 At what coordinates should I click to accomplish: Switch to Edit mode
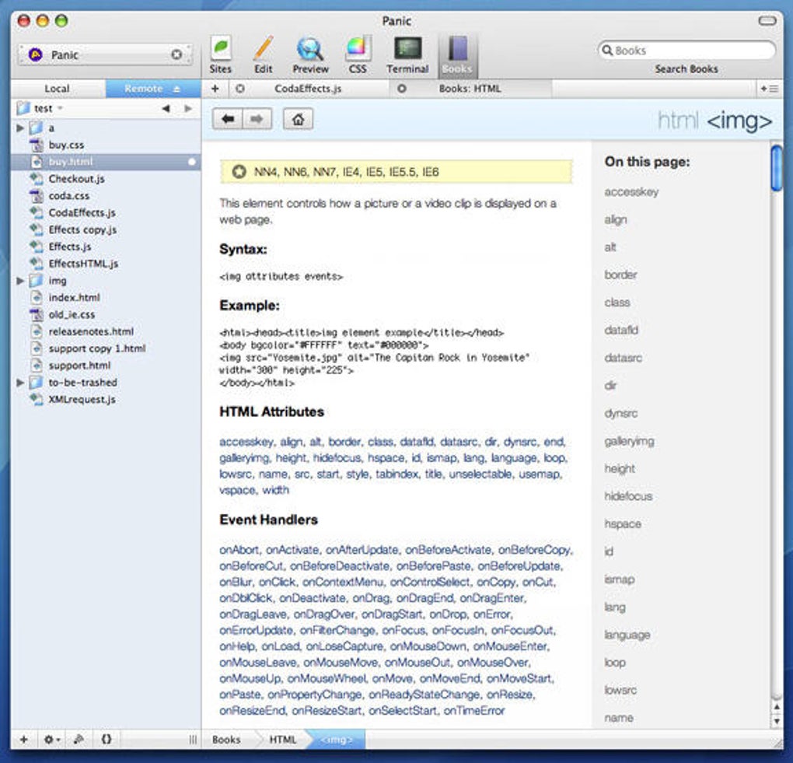click(x=263, y=54)
